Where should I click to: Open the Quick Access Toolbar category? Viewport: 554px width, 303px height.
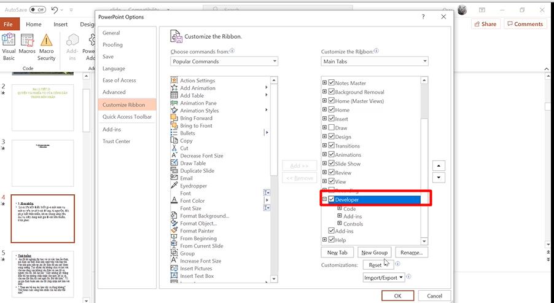click(x=127, y=117)
